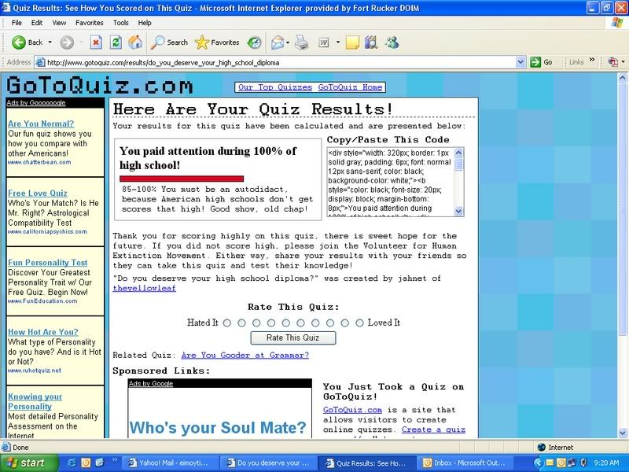Refresh the current page

(x=116, y=42)
